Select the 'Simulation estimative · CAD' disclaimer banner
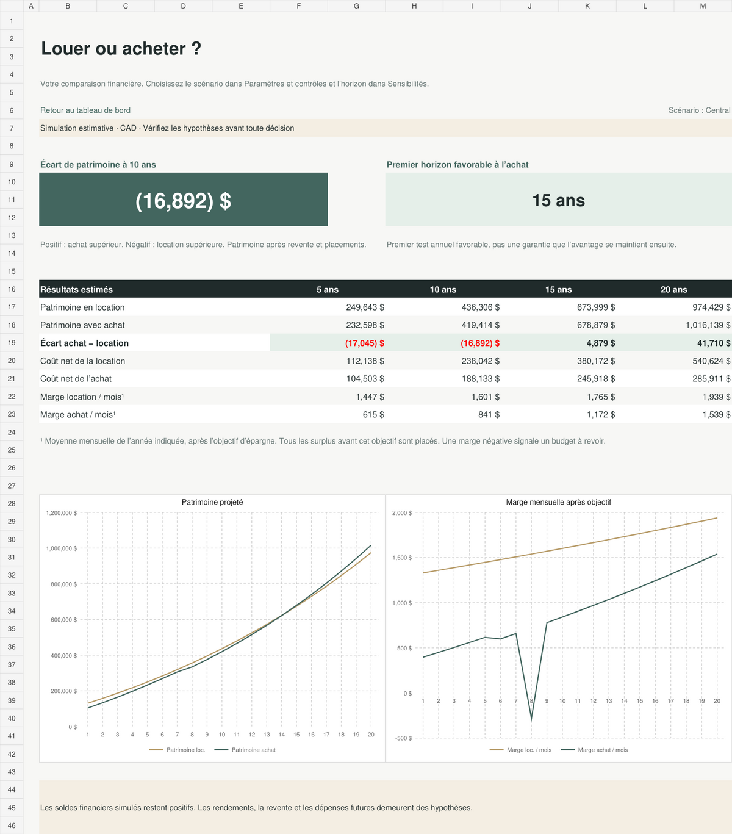This screenshot has width=732, height=834. [386, 128]
